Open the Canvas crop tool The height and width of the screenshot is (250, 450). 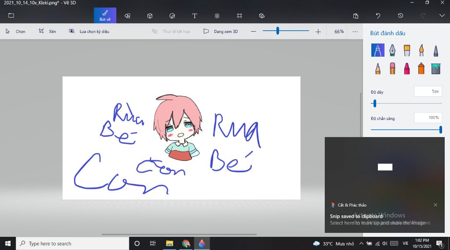[240, 16]
